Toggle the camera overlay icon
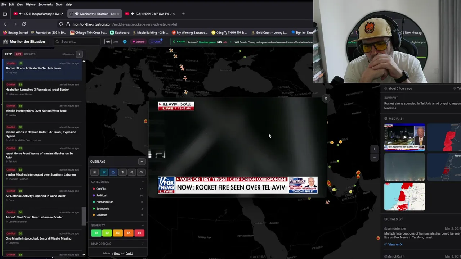Viewport: 461px width, 259px height. click(141, 172)
